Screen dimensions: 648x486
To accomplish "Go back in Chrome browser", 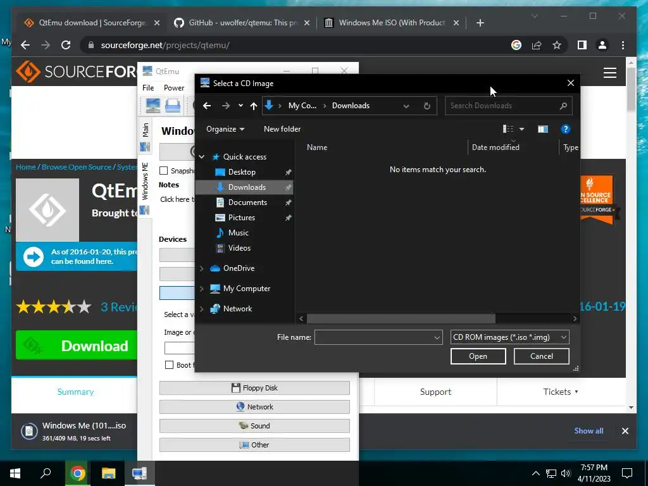I will (25, 45).
